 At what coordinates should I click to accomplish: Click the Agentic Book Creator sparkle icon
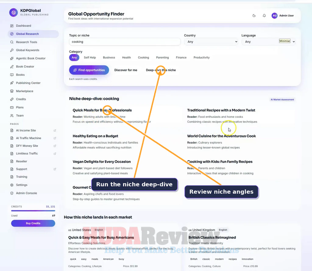coord(12,58)
